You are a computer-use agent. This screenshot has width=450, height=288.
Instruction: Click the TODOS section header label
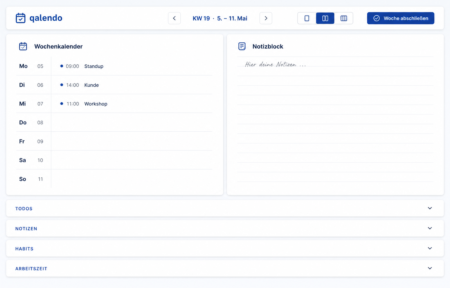(24, 209)
